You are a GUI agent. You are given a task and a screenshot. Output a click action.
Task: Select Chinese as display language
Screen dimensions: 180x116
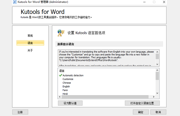67,83
